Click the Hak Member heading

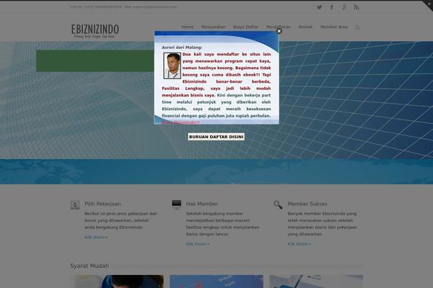click(x=202, y=204)
